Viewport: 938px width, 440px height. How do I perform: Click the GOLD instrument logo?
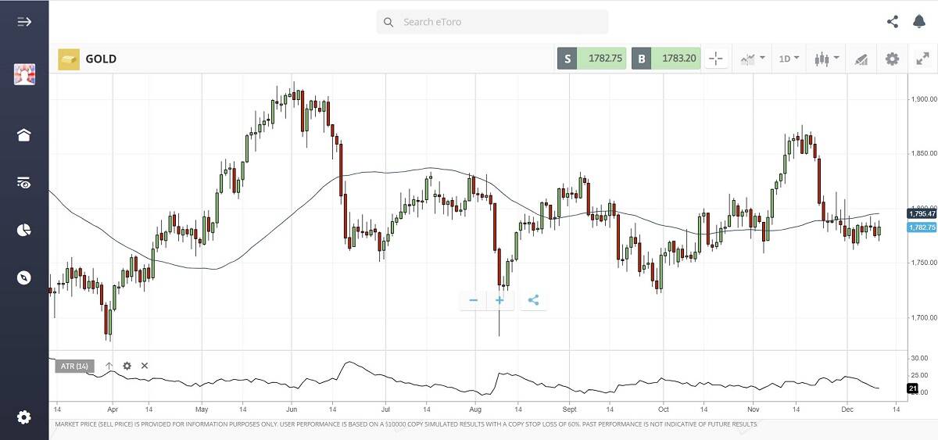tap(69, 59)
